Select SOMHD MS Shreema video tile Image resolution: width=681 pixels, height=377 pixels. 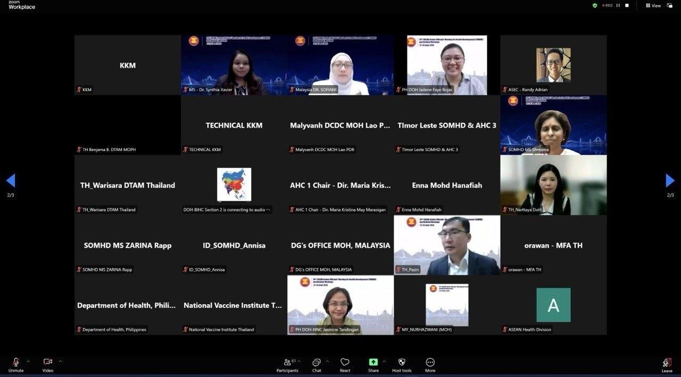553,125
